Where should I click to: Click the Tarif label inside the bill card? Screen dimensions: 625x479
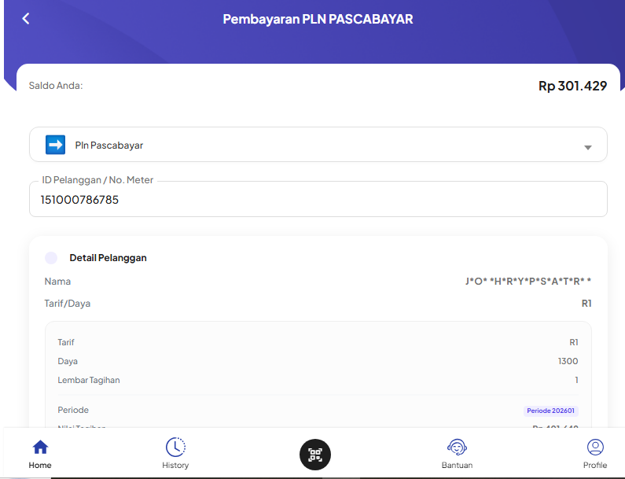66,342
